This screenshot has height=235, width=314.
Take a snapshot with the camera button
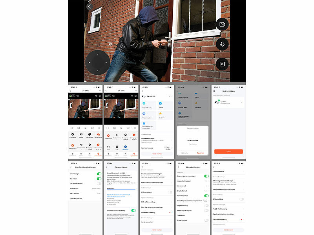pyautogui.click(x=222, y=64)
